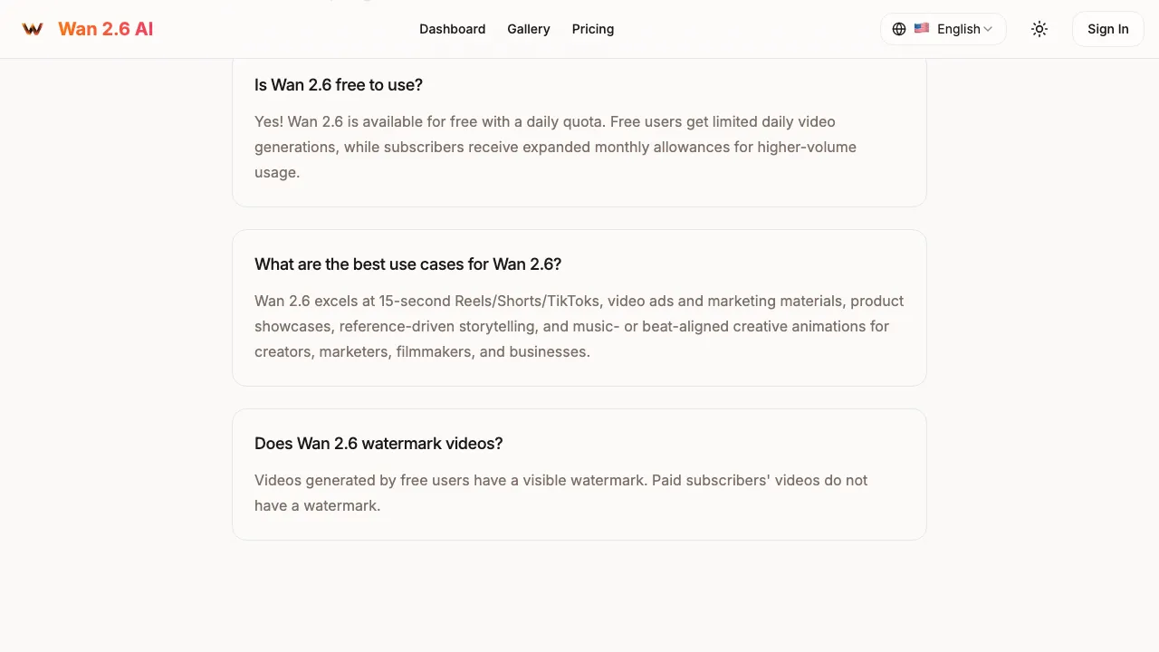Click the US flag icon
Screen dimensions: 1159x652
pyautogui.click(x=922, y=28)
